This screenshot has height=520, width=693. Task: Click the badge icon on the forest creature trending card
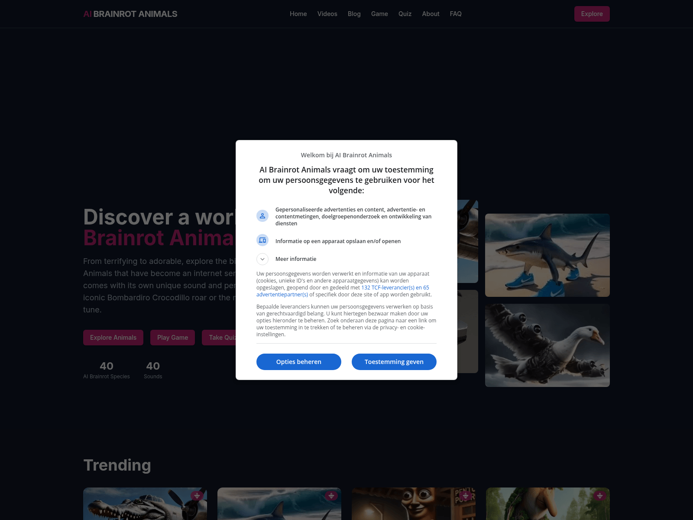click(x=600, y=496)
